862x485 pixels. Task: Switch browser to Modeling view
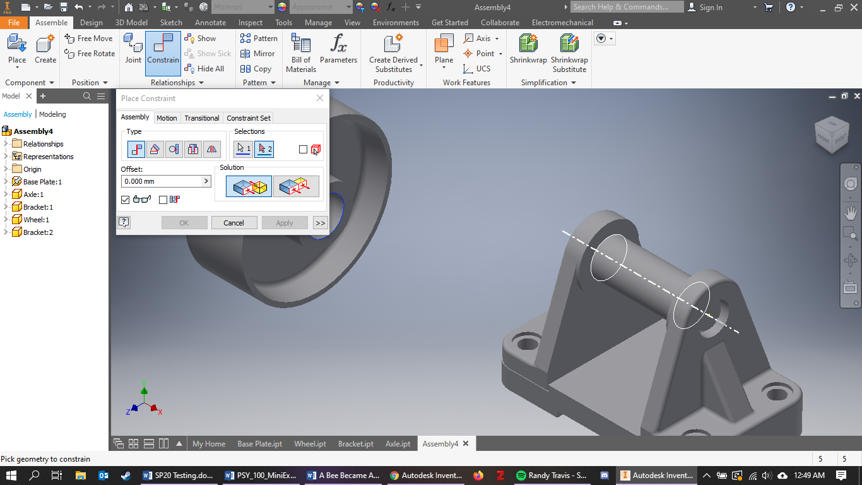click(52, 114)
